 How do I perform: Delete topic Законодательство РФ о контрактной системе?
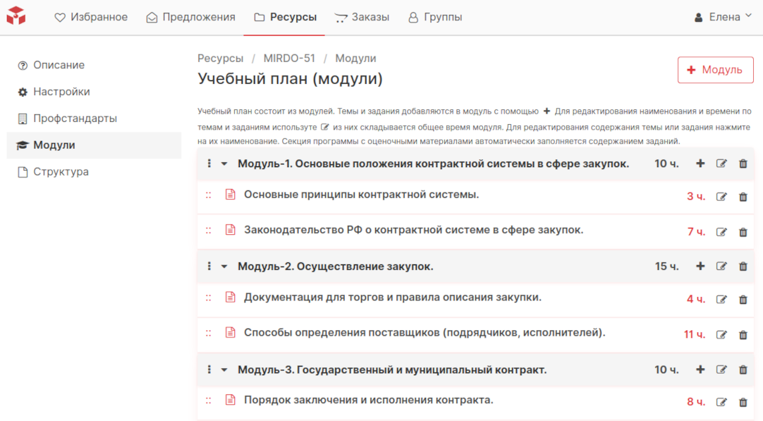click(x=743, y=232)
